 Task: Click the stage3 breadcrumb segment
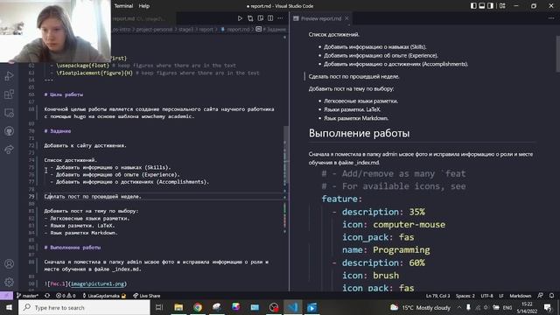pyautogui.click(x=185, y=29)
